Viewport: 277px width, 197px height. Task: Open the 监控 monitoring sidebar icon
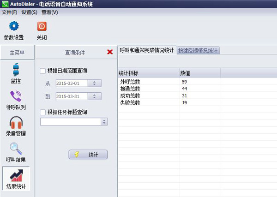coord(16,70)
